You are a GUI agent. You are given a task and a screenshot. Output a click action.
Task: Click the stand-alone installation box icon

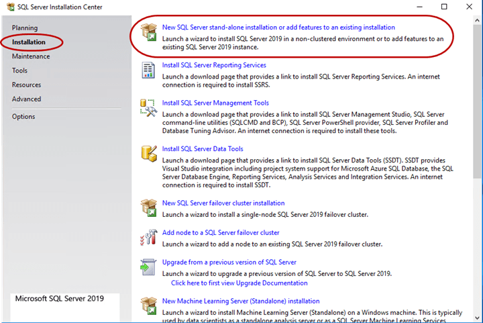click(x=149, y=32)
